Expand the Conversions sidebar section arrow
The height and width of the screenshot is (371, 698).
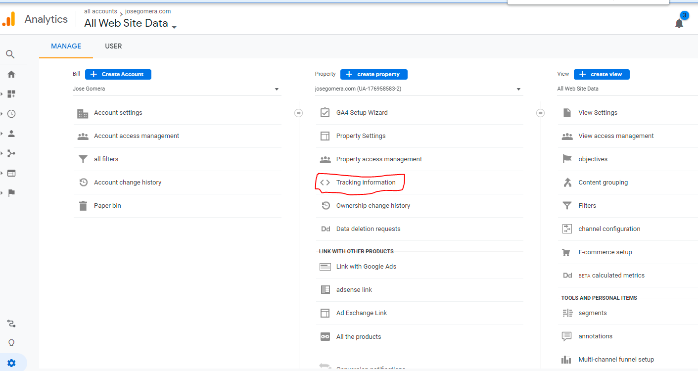(x=2, y=193)
